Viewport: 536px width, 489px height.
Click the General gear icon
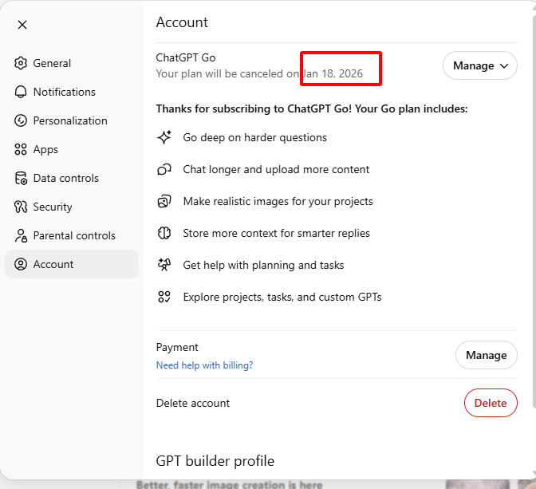tap(21, 63)
